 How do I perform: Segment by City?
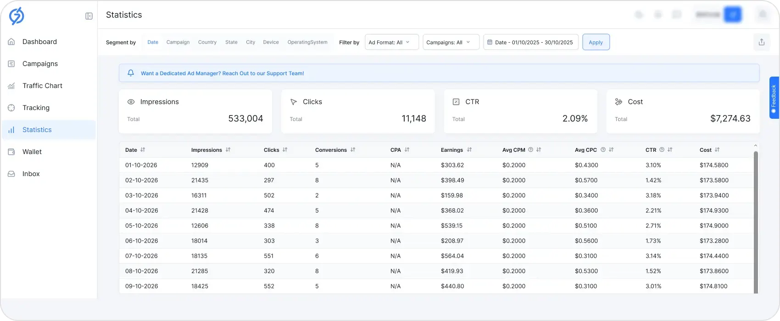pyautogui.click(x=251, y=42)
